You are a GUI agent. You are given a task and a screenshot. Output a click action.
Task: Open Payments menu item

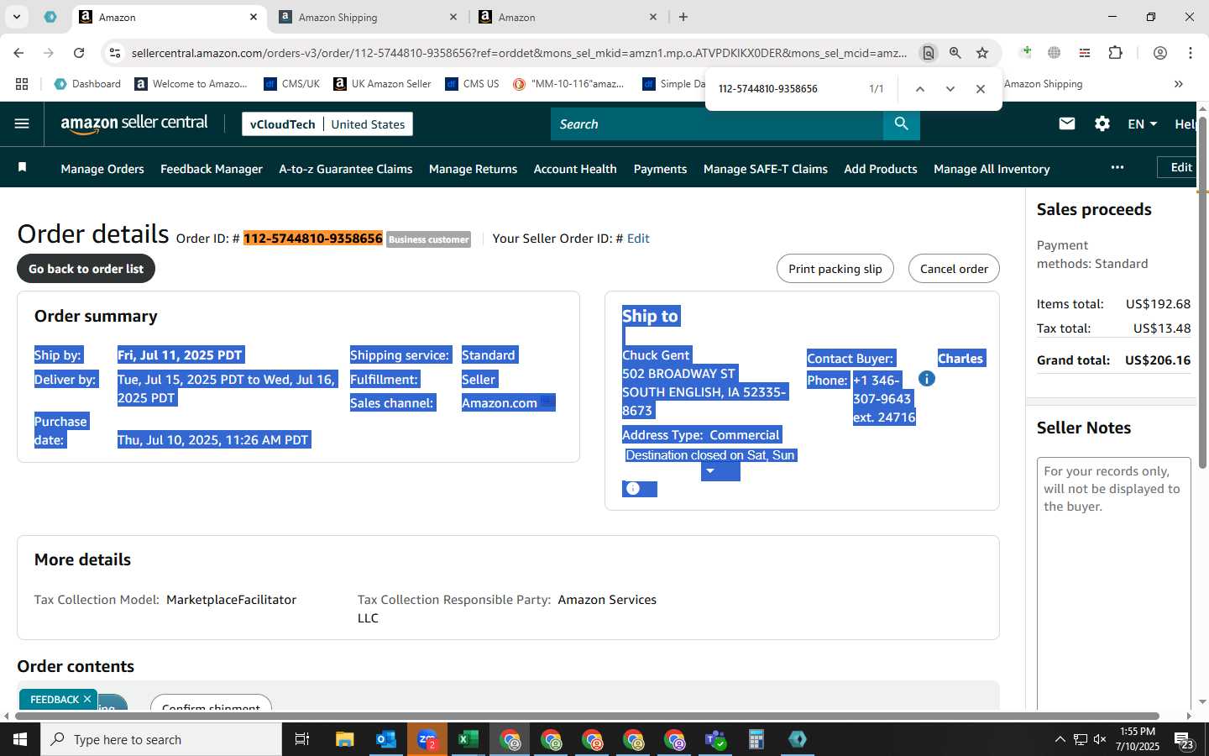tap(660, 169)
